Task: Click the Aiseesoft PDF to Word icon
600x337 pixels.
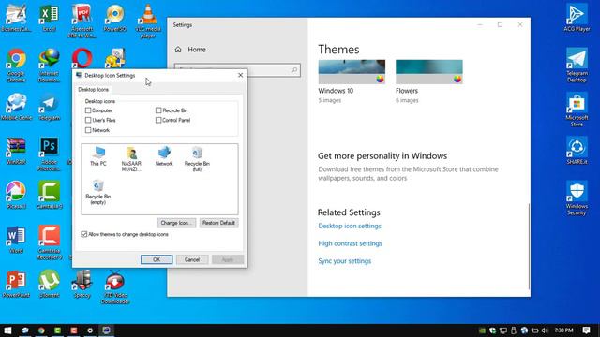Action: [x=82, y=21]
